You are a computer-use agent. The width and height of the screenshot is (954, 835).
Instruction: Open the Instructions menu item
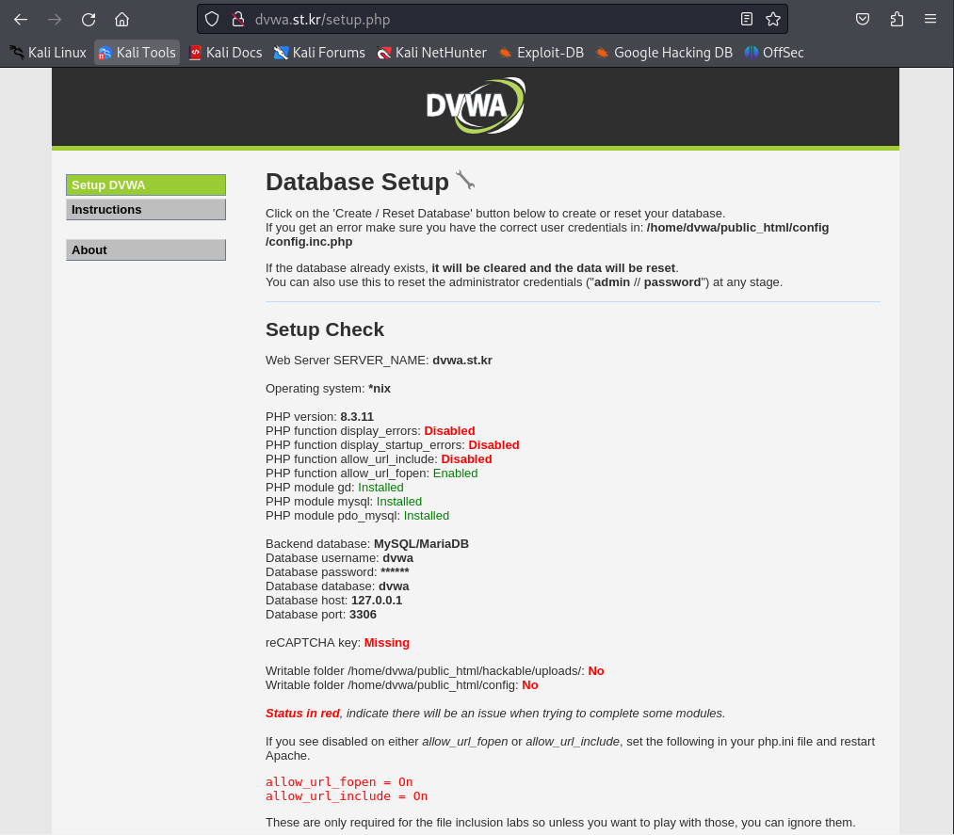point(146,209)
